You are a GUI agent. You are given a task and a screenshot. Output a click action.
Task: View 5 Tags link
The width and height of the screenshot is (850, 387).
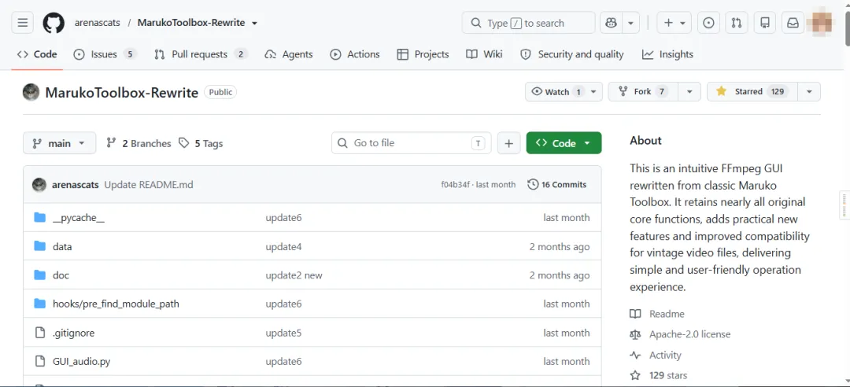click(x=201, y=143)
